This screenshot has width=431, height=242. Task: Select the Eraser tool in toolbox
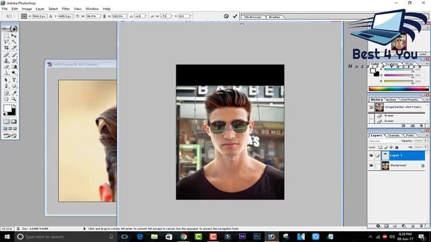6,67
